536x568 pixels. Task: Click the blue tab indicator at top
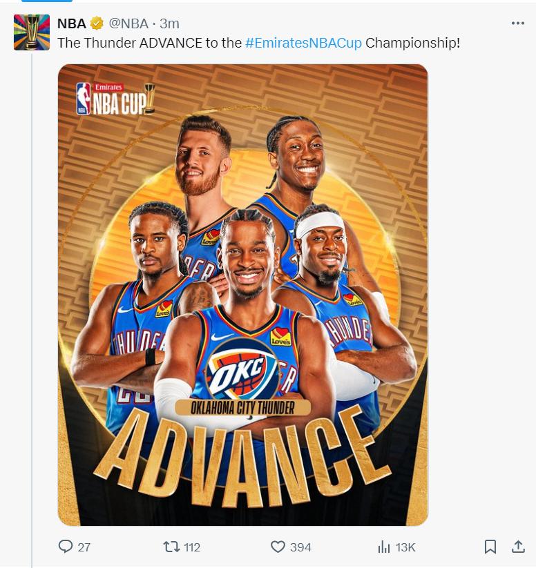point(47,1)
